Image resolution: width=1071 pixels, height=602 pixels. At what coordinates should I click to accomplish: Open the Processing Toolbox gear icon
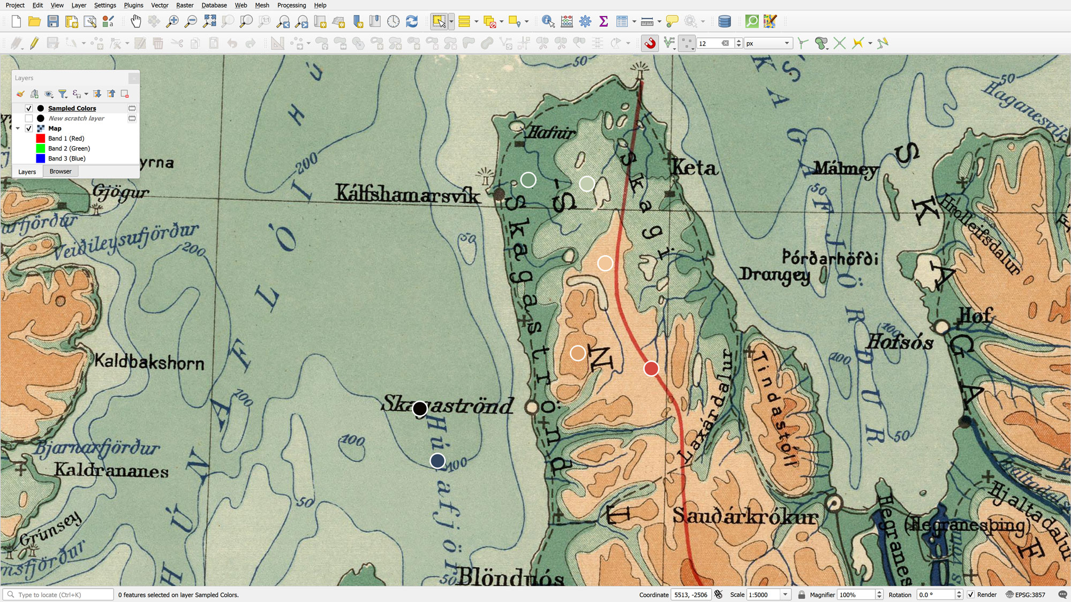[x=585, y=21]
